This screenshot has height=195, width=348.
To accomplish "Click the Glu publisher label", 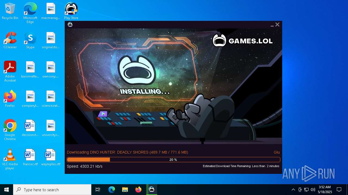I will click(276, 152).
